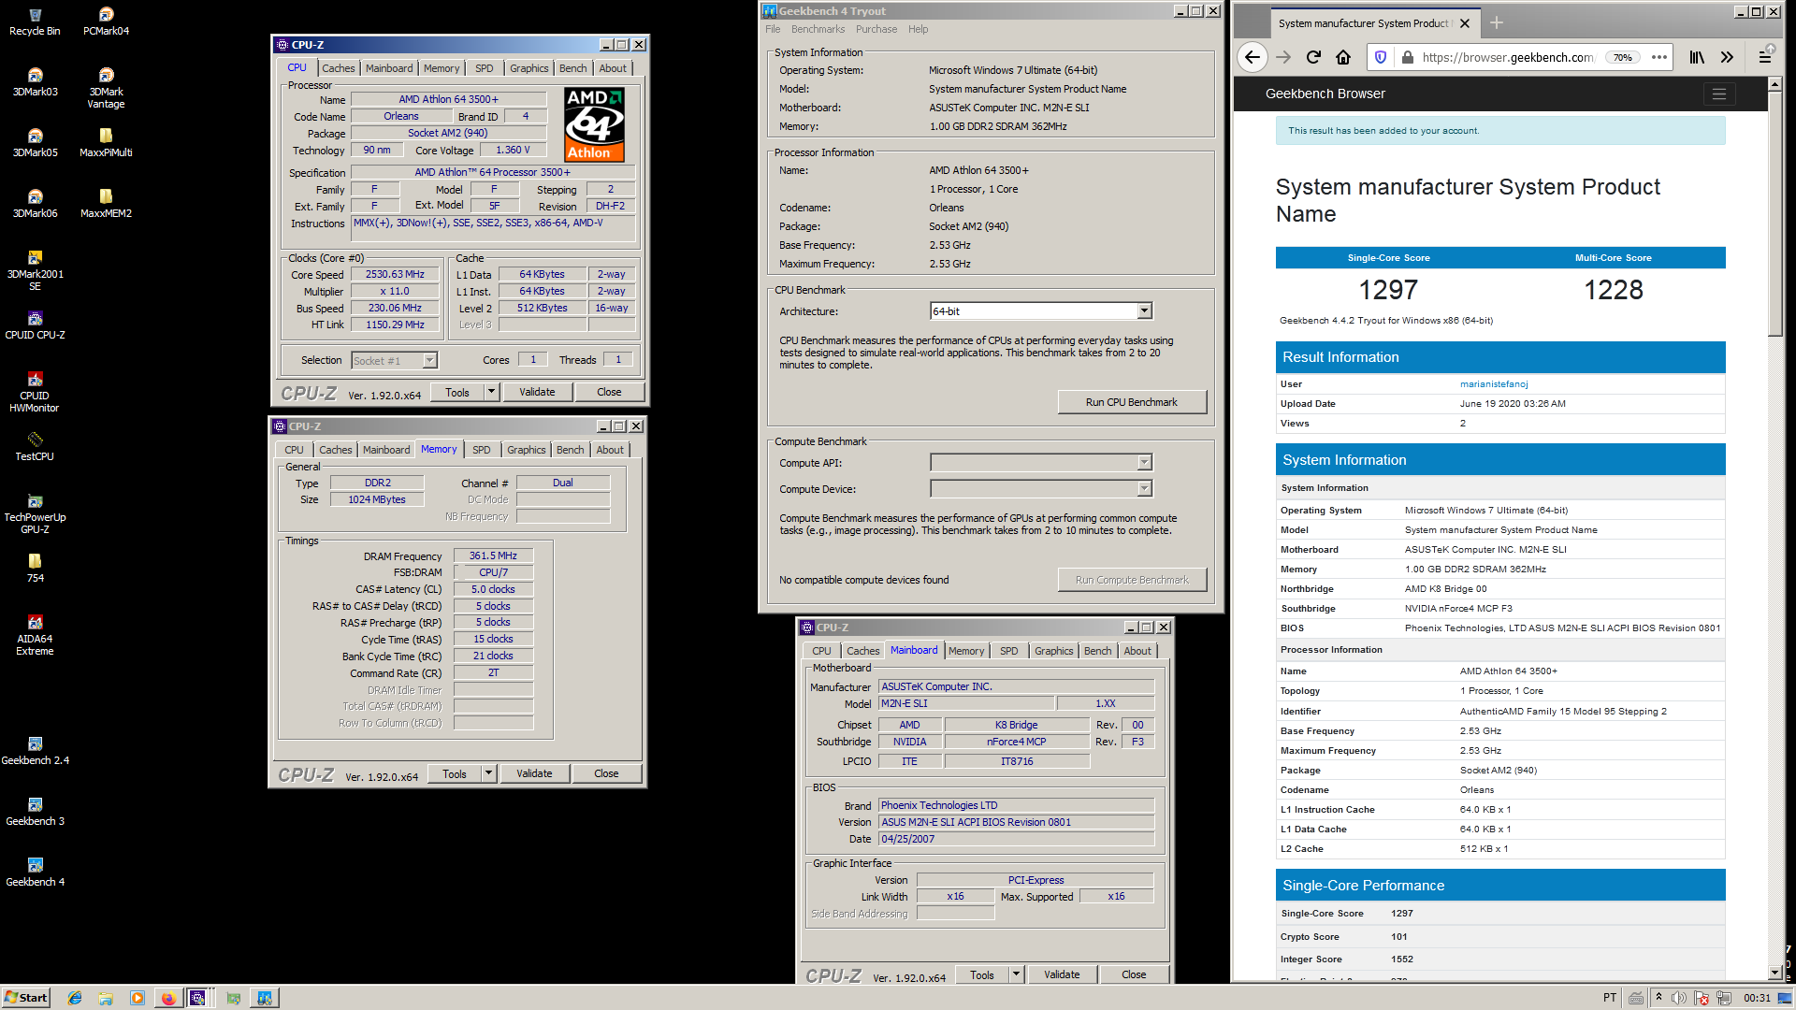Image resolution: width=1796 pixels, height=1010 pixels.
Task: Click Validate in the CPU-Z CPU window
Action: click(537, 392)
